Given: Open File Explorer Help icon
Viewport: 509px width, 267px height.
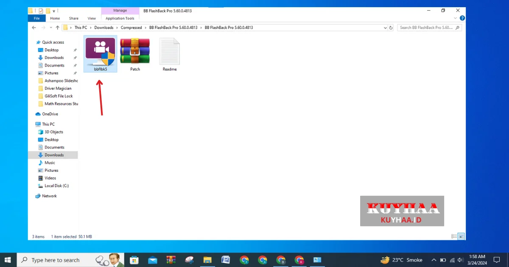Looking at the screenshot, I should coord(462,18).
